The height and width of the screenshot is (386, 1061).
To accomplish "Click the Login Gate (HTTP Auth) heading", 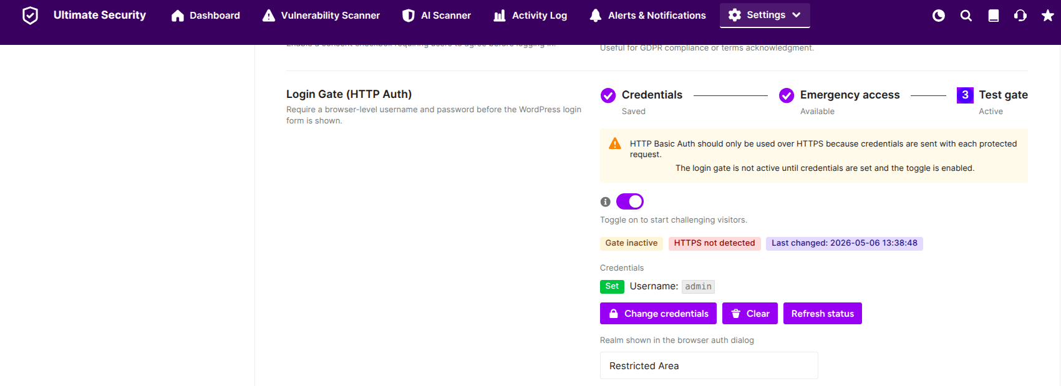I will click(x=349, y=94).
